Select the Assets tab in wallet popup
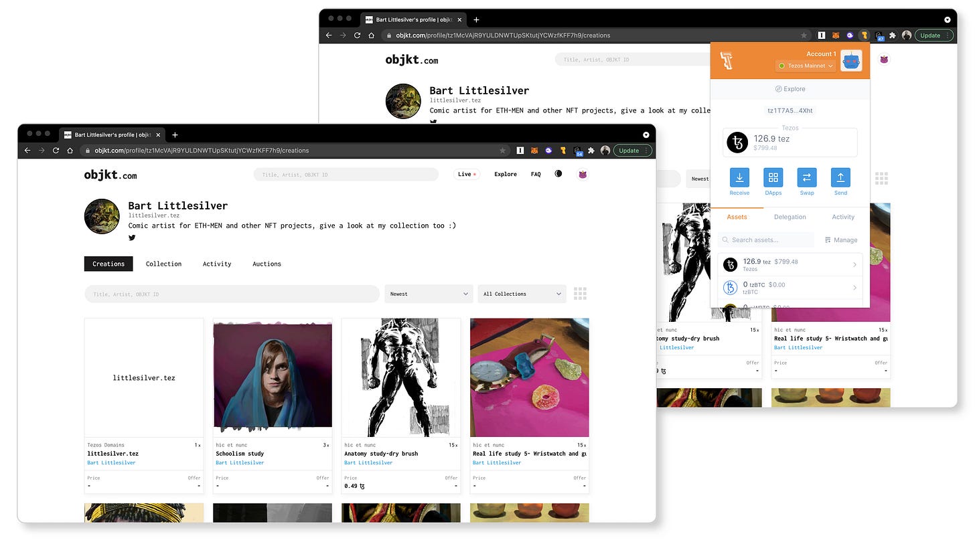The height and width of the screenshot is (540, 975). 737,217
